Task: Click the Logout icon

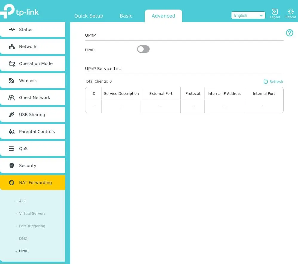Action: [x=275, y=12]
